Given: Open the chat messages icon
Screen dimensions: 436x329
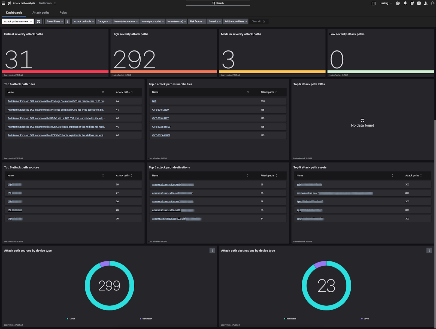Looking at the screenshot, I should click(x=412, y=3).
